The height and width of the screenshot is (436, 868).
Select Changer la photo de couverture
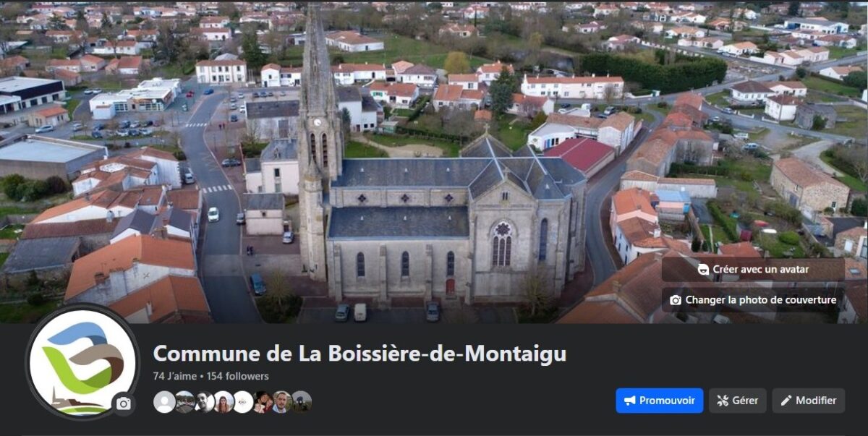(753, 300)
